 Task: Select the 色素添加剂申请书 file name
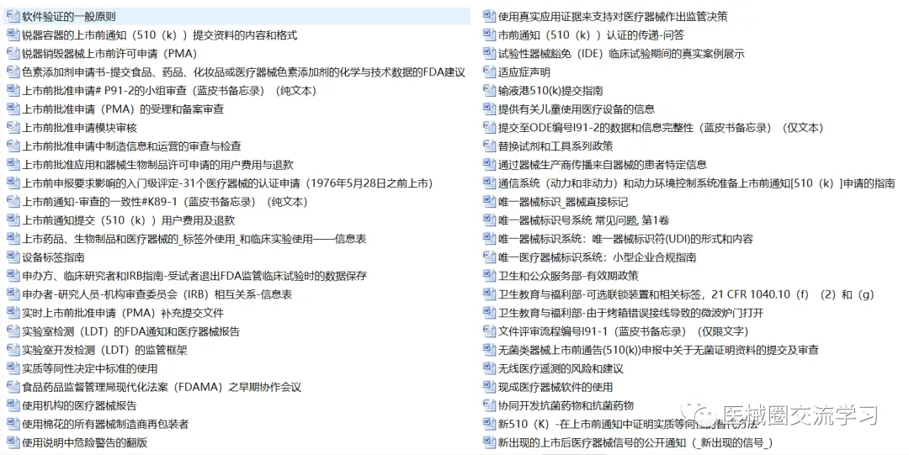pyautogui.click(x=243, y=72)
